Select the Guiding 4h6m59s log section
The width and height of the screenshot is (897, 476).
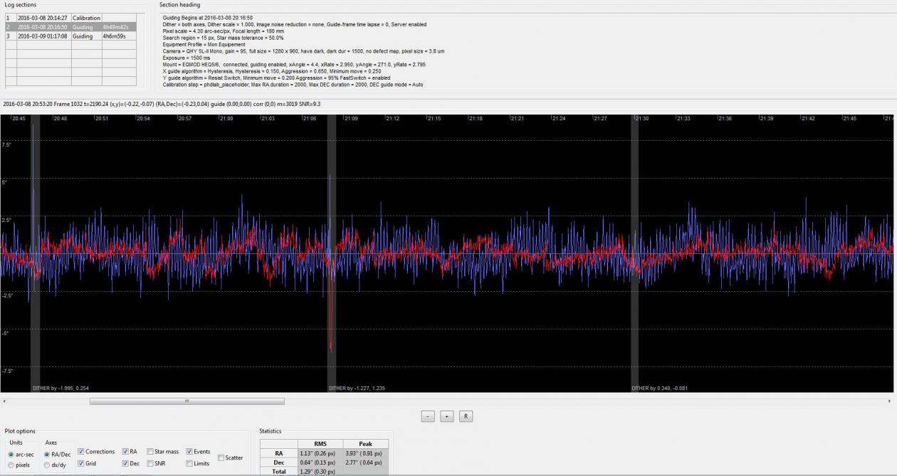tap(70, 36)
